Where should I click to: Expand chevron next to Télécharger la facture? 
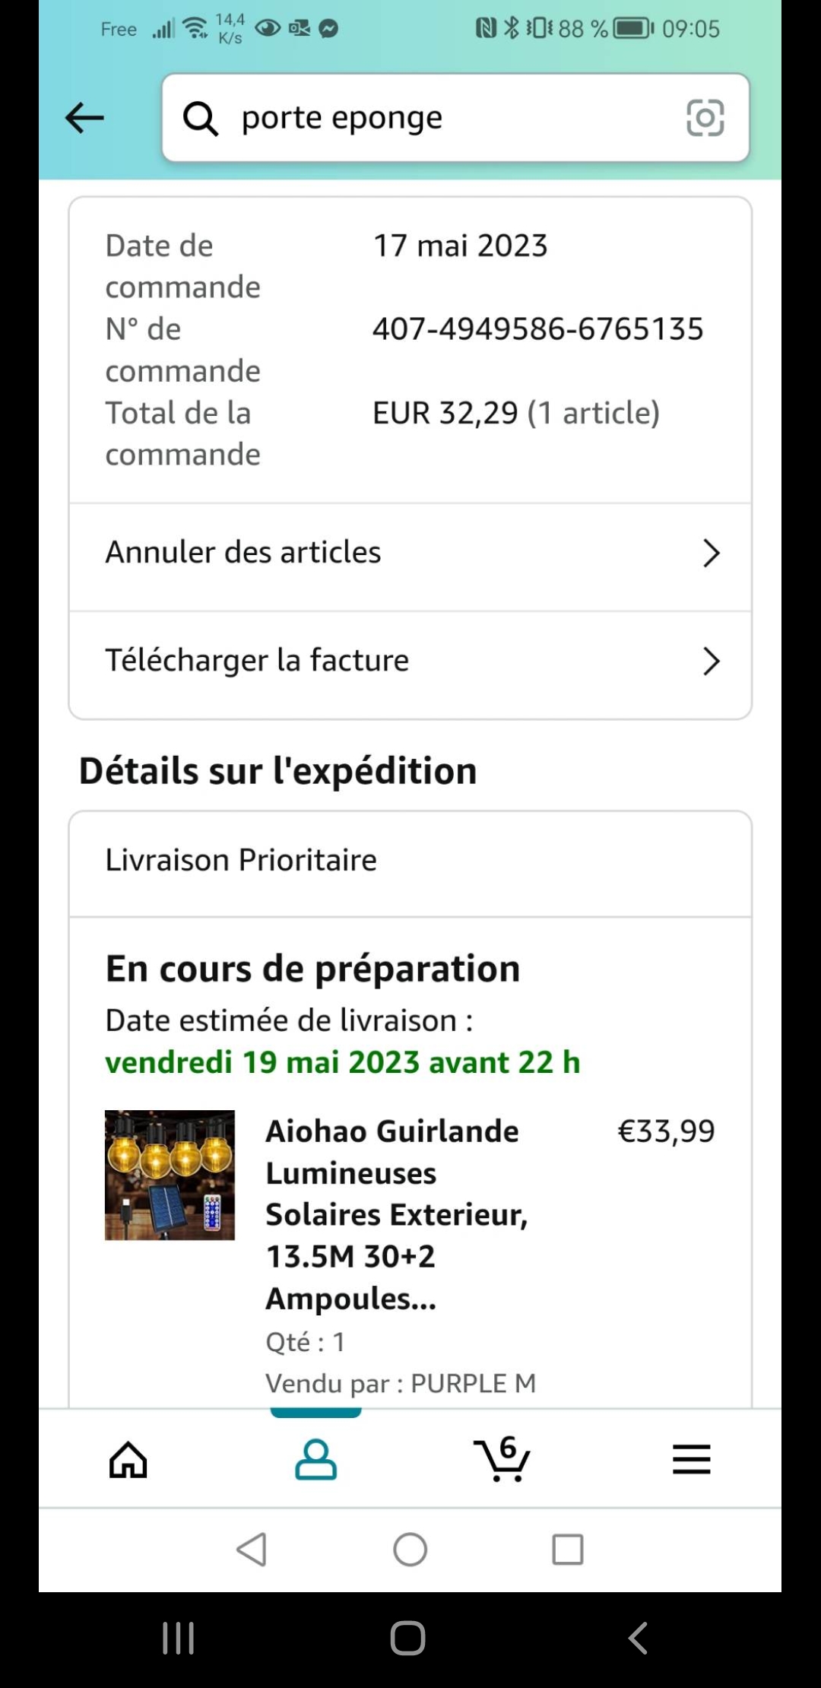point(711,661)
